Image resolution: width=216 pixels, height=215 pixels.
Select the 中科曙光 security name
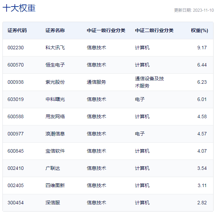(55, 99)
